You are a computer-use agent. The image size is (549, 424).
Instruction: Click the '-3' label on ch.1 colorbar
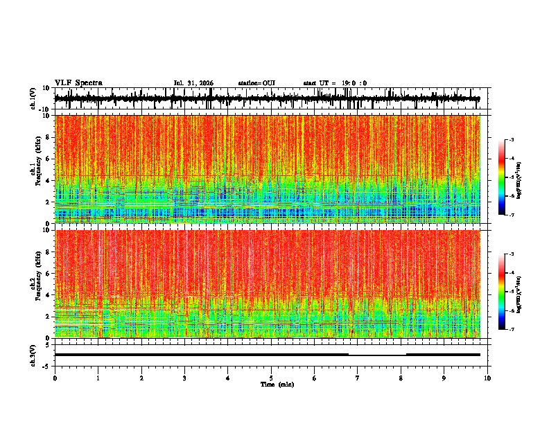tap(511, 139)
